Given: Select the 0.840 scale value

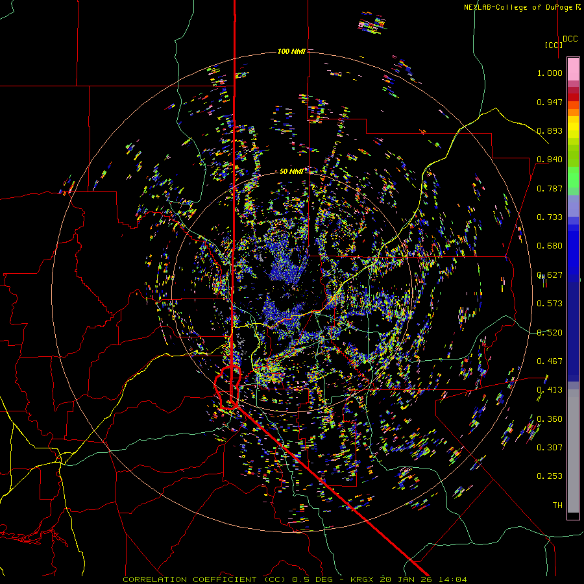Looking at the screenshot, I should [550, 160].
